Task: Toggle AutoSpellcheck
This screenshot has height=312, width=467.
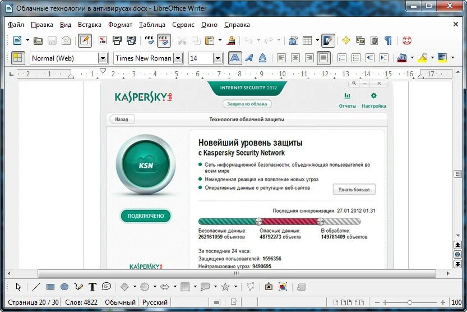Action: 164,40
